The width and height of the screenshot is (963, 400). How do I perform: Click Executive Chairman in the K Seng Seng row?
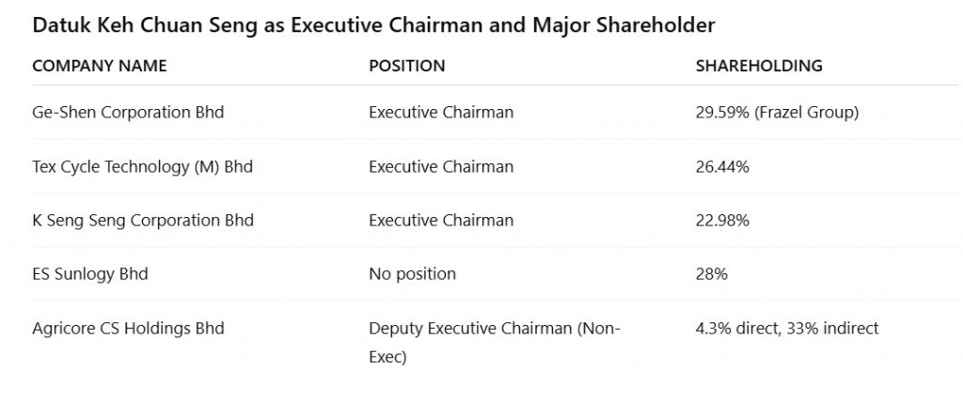click(441, 221)
